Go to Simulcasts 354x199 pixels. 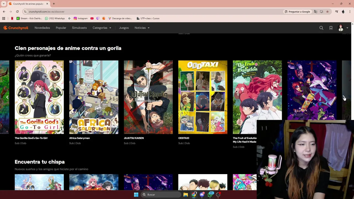point(79,28)
